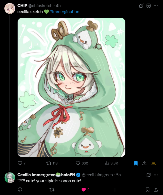This screenshot has width=163, height=195.
Task: Repost Cecilia Immergreen's reply
Action: click(x=52, y=190)
